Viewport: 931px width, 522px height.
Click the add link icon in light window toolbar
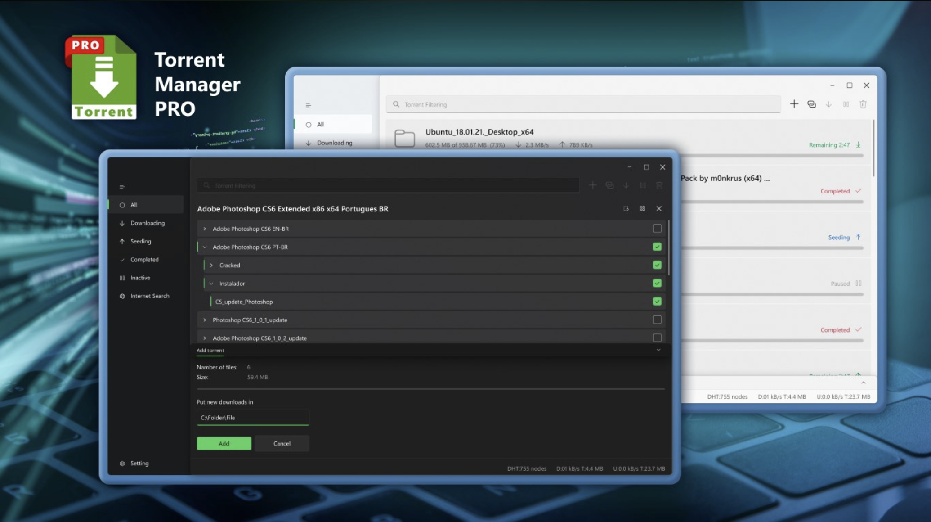[x=811, y=104]
